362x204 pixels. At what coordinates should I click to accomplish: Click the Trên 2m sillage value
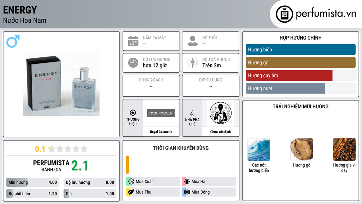211,66
